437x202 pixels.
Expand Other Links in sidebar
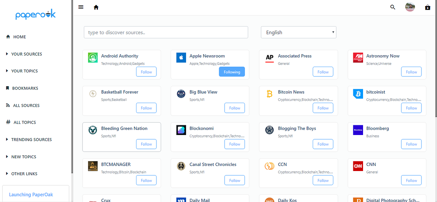pos(22,174)
